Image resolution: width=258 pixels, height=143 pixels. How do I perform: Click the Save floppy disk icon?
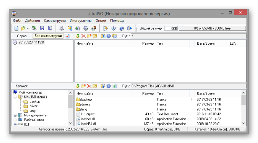(x=42, y=28)
